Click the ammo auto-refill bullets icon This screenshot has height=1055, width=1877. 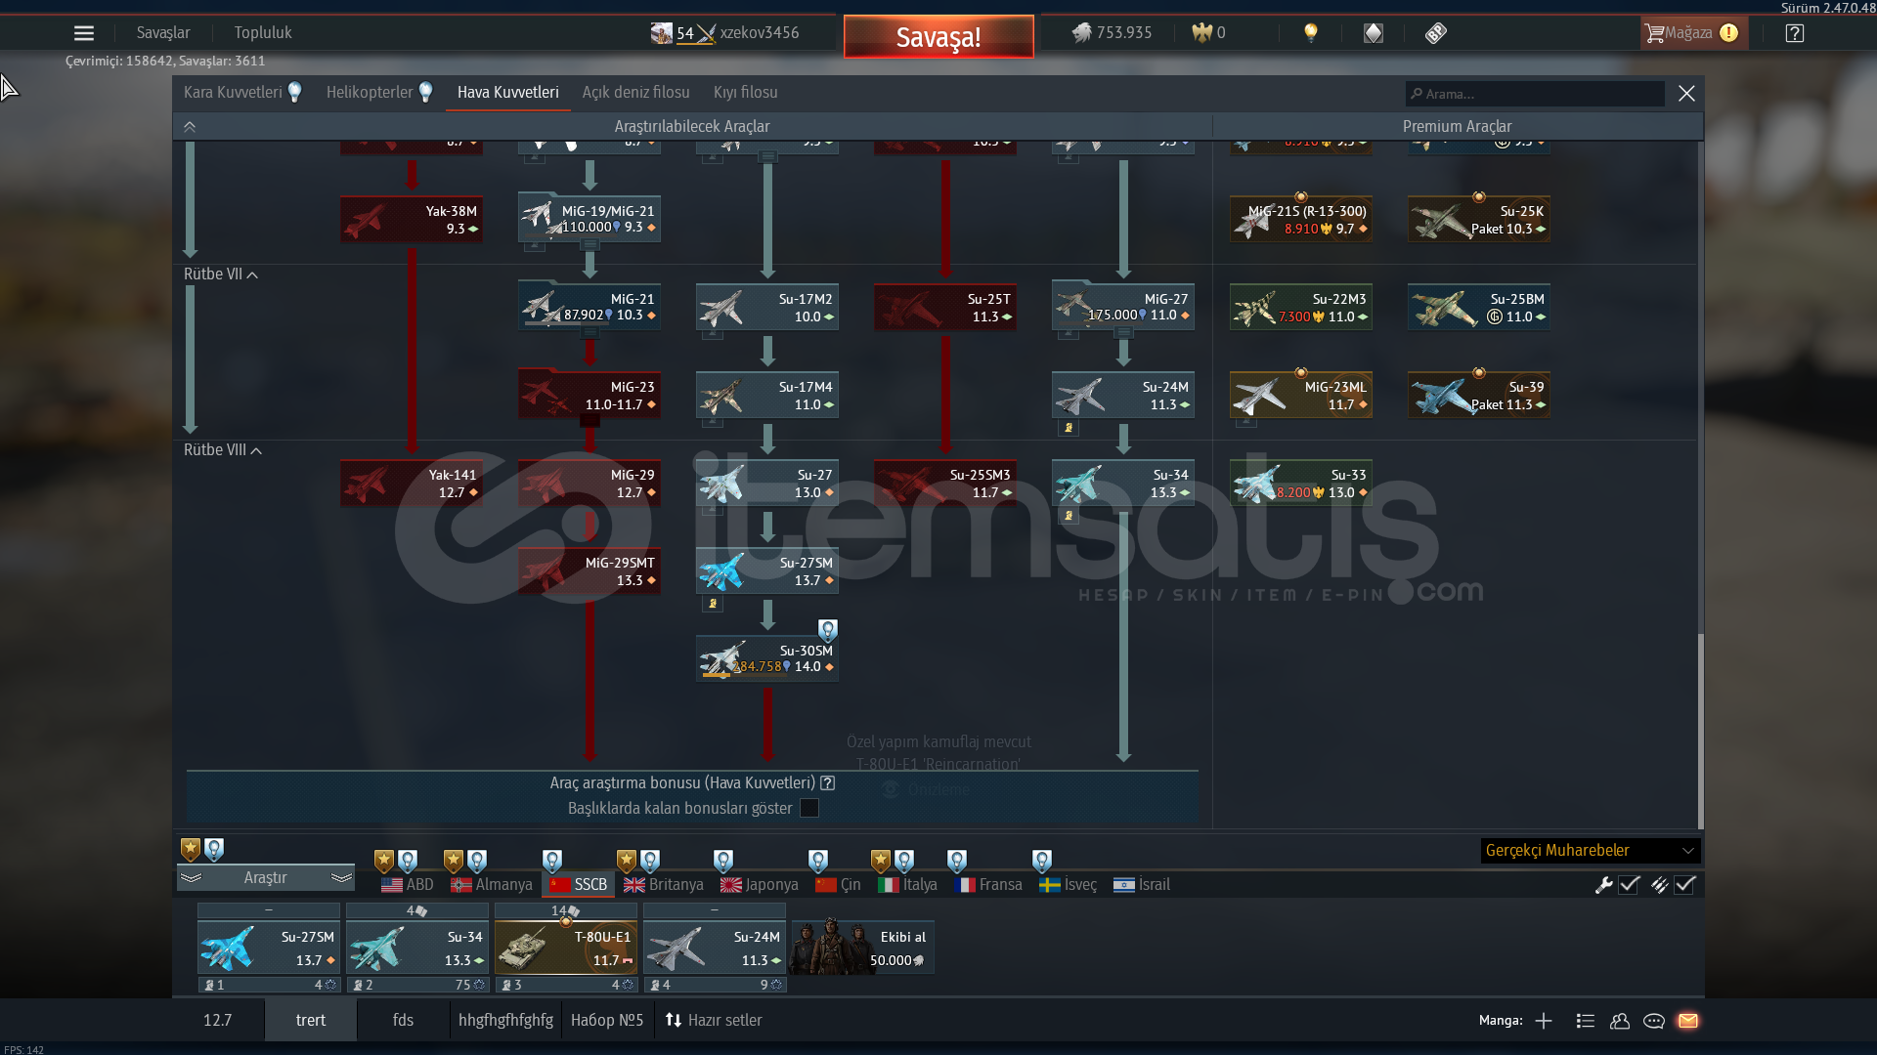coord(1659,885)
